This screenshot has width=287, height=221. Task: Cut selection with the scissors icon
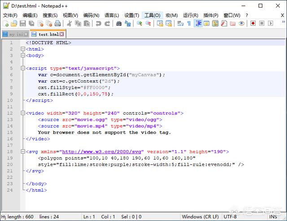click(69, 24)
